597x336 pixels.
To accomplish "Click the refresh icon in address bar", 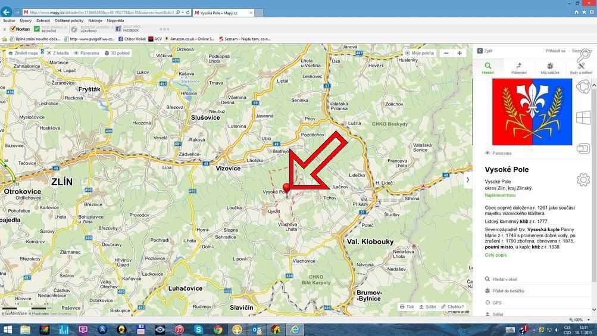I will [187, 13].
